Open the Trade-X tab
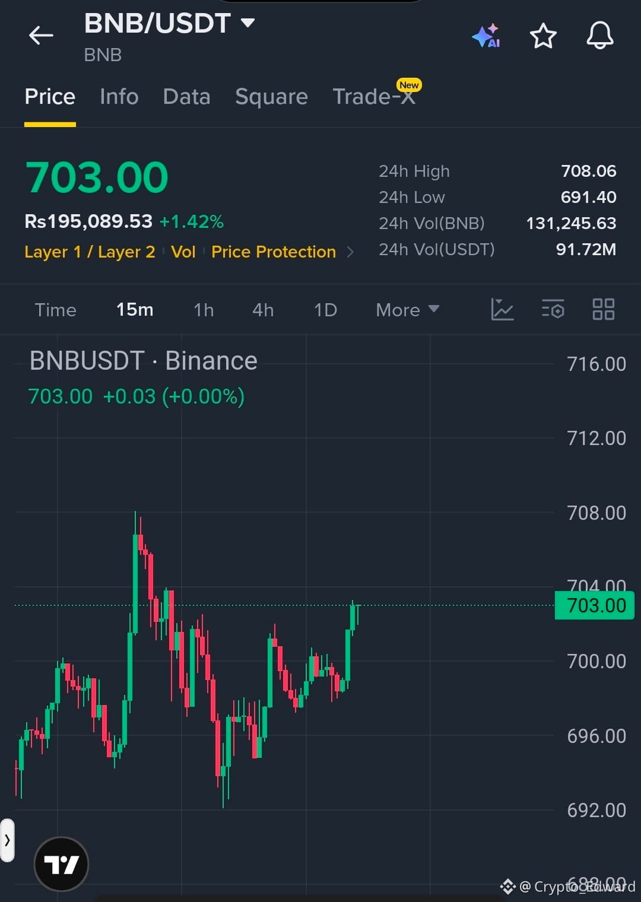 [x=374, y=97]
